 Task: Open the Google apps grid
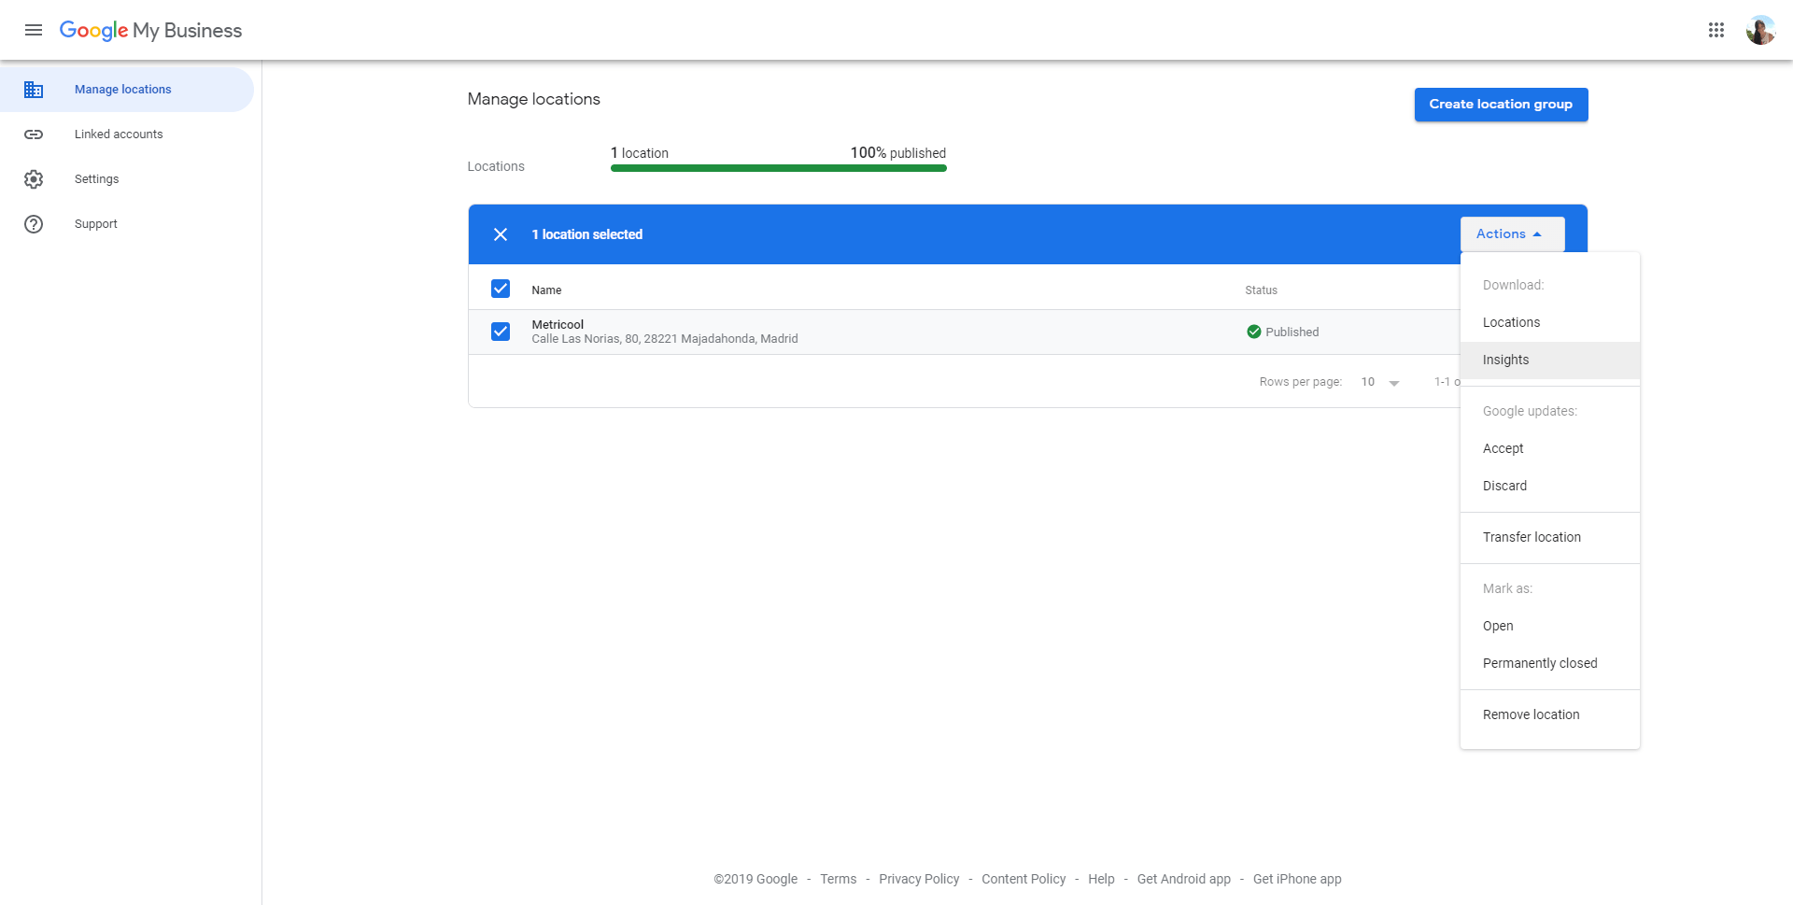(1716, 30)
